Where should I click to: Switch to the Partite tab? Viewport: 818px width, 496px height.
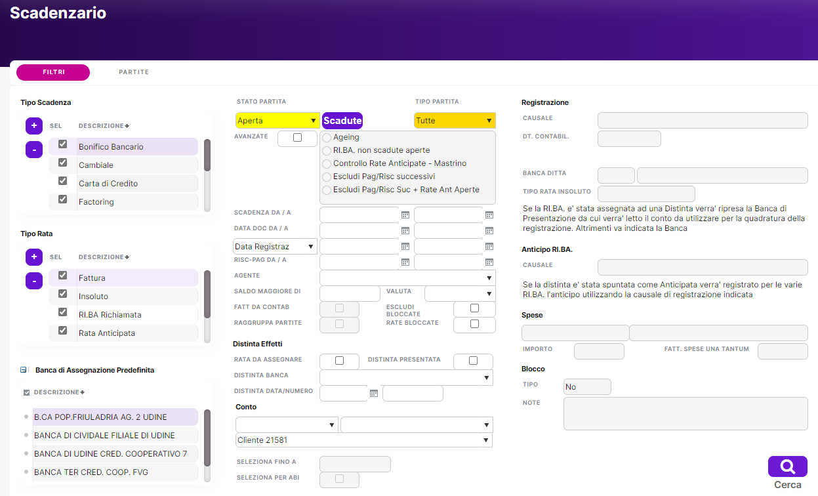(134, 72)
